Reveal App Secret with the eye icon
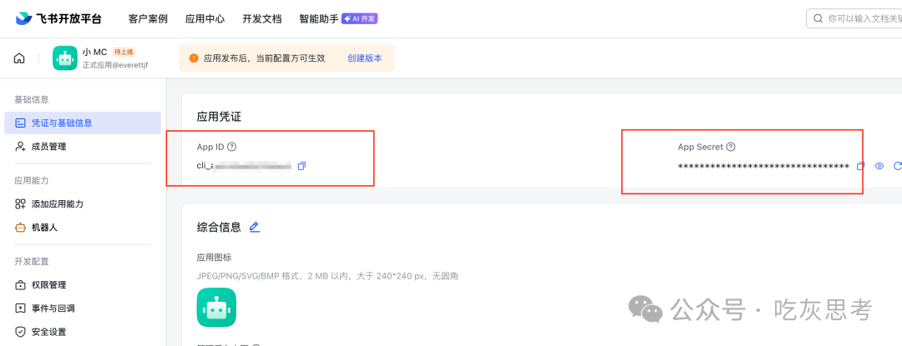 (x=879, y=167)
